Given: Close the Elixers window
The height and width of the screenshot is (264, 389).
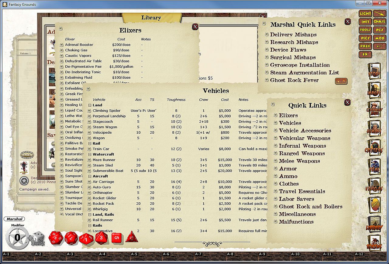Looking at the screenshot, I should tap(195, 27).
